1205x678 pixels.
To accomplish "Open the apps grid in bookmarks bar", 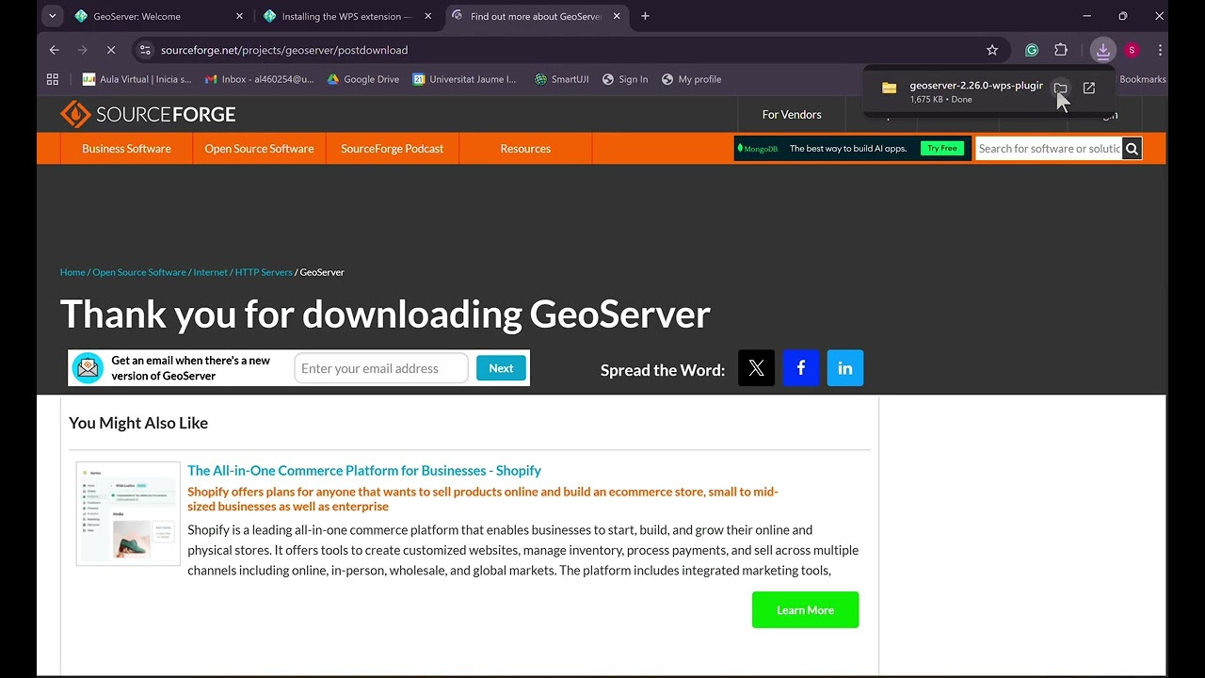I will (x=53, y=79).
